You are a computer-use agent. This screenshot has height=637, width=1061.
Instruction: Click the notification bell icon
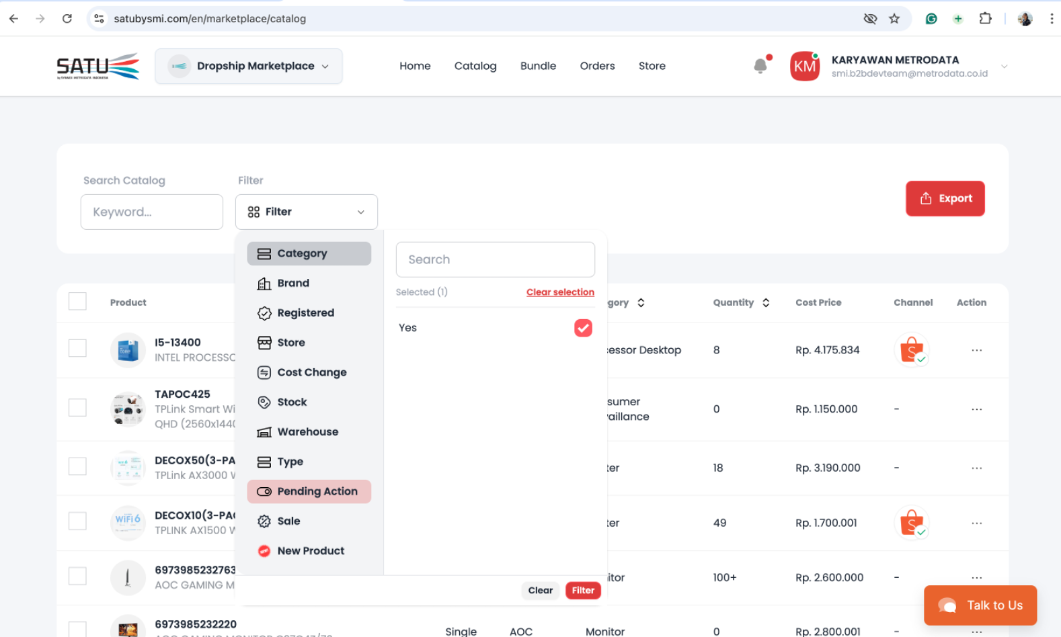[760, 66]
